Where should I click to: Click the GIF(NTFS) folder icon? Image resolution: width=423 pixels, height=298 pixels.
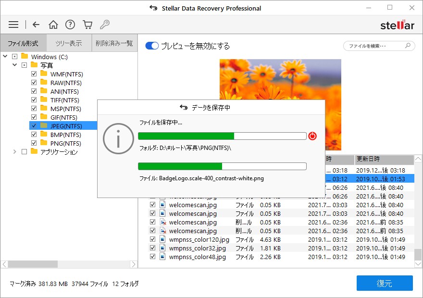pyautogui.click(x=44, y=117)
